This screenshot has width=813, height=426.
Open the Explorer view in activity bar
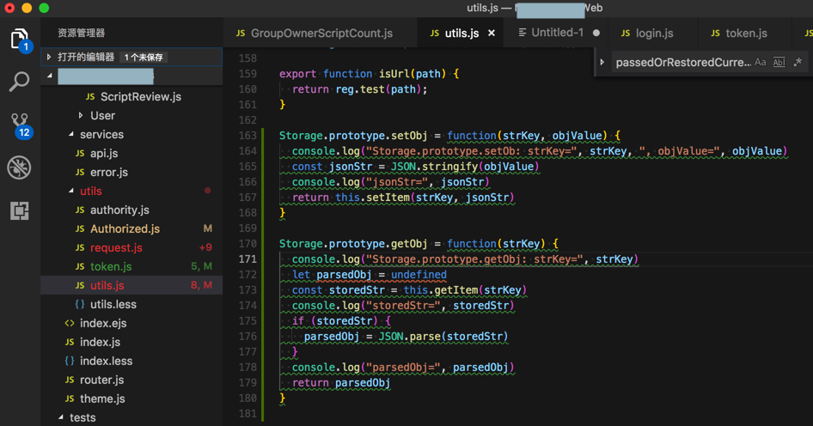(19, 39)
